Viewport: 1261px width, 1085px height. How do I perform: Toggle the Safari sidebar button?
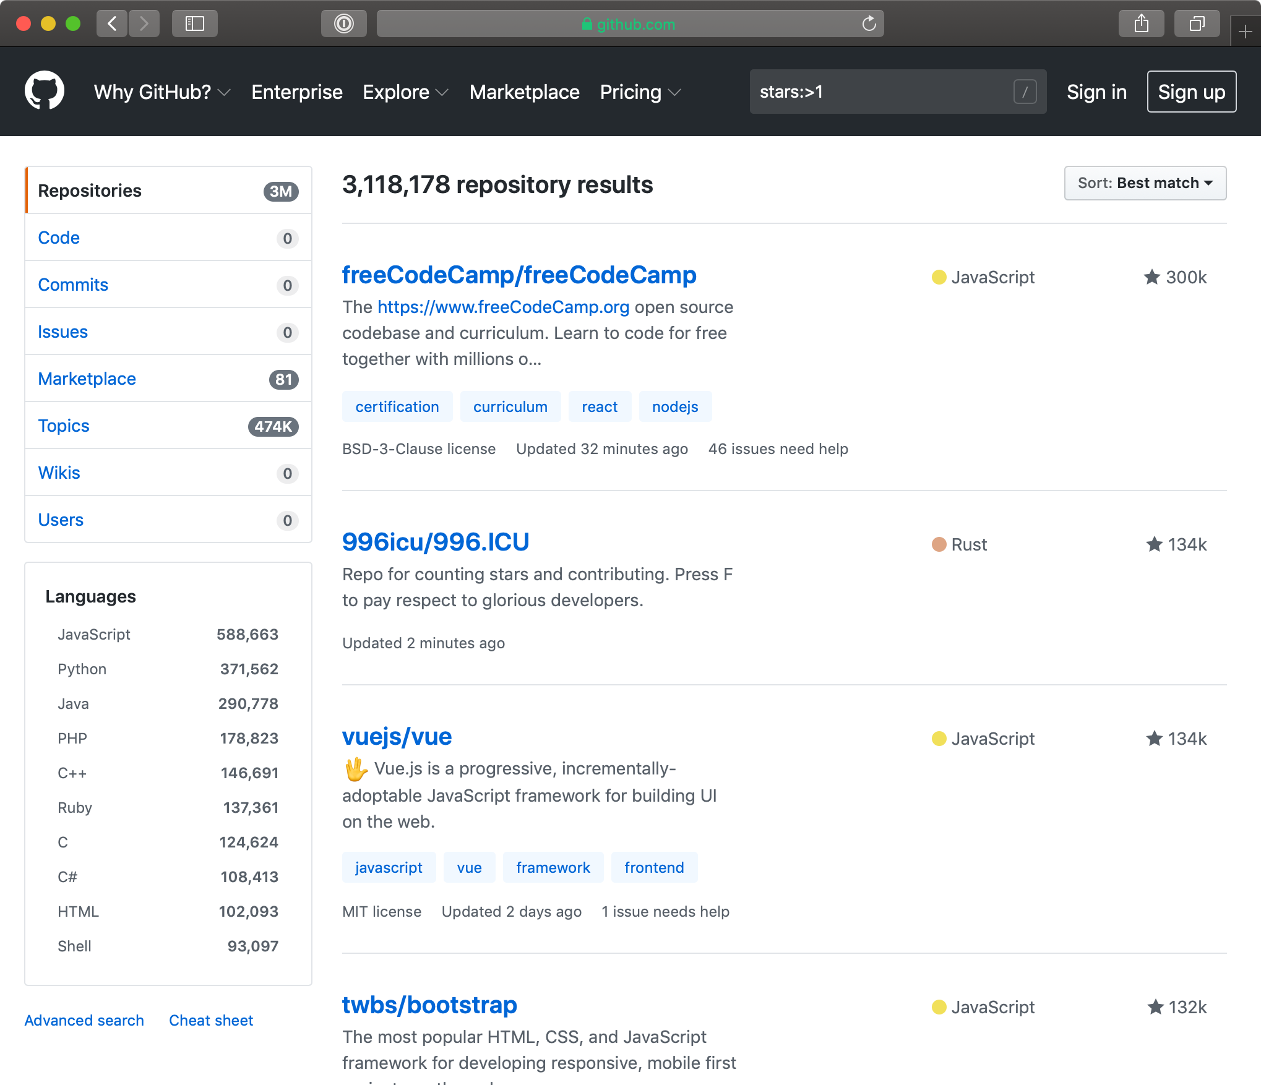click(194, 24)
